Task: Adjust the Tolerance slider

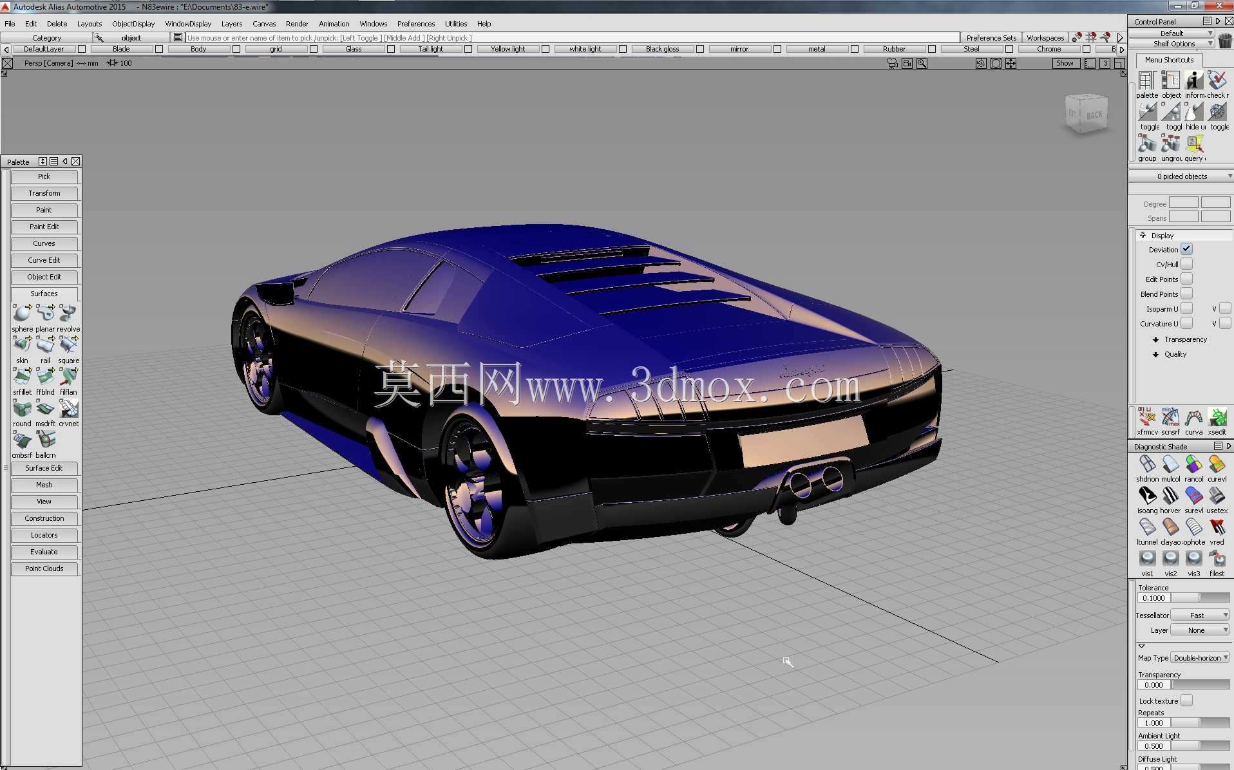Action: point(1201,597)
